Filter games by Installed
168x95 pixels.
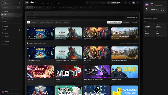(33, 22)
